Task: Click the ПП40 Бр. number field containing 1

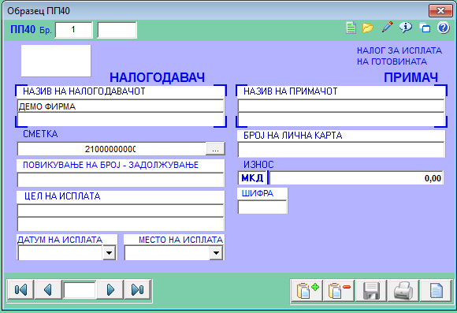Action: point(74,30)
